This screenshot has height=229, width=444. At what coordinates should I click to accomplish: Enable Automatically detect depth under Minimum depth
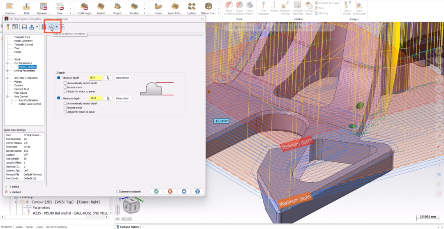coord(65,83)
